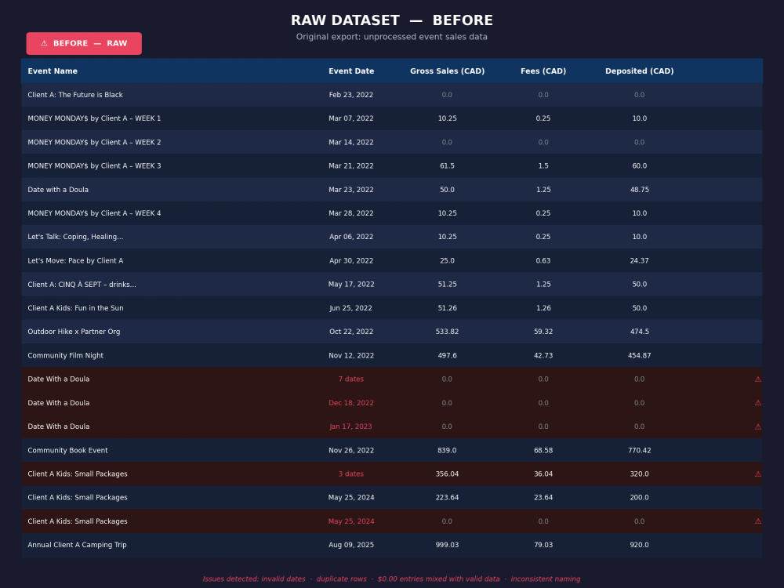Viewport: 784px width, 588px height.
Task: Click 'Community Book Event' cell
Action: [67, 450]
